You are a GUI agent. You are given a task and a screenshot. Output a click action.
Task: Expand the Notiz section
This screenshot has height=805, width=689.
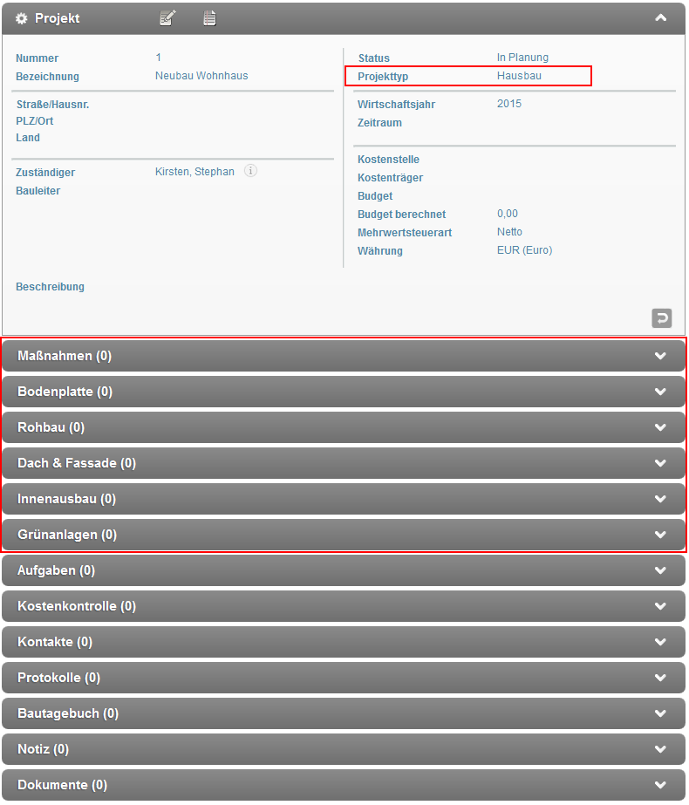(660, 749)
